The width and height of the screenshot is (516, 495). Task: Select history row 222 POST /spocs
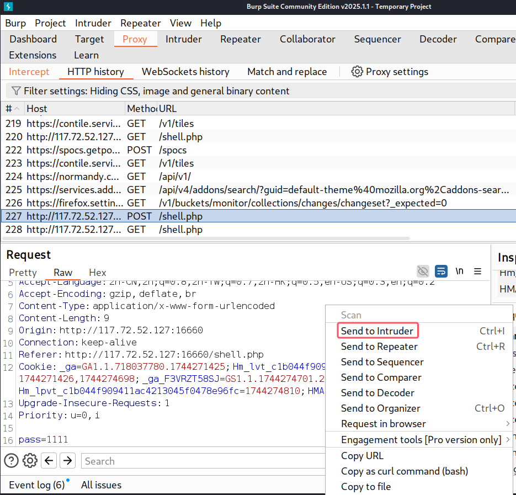pos(259,150)
